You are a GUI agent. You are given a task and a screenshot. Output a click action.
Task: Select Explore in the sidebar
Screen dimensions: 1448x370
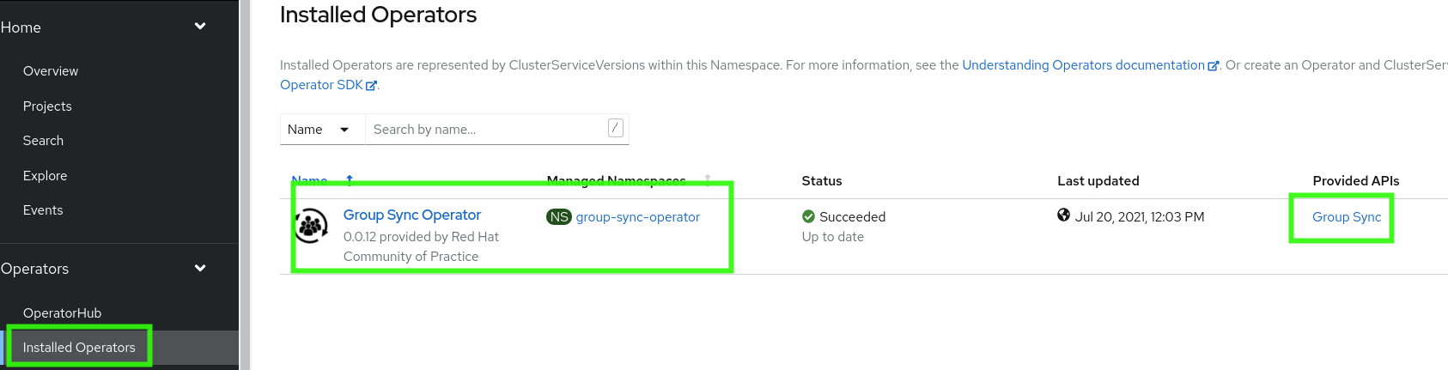click(45, 176)
